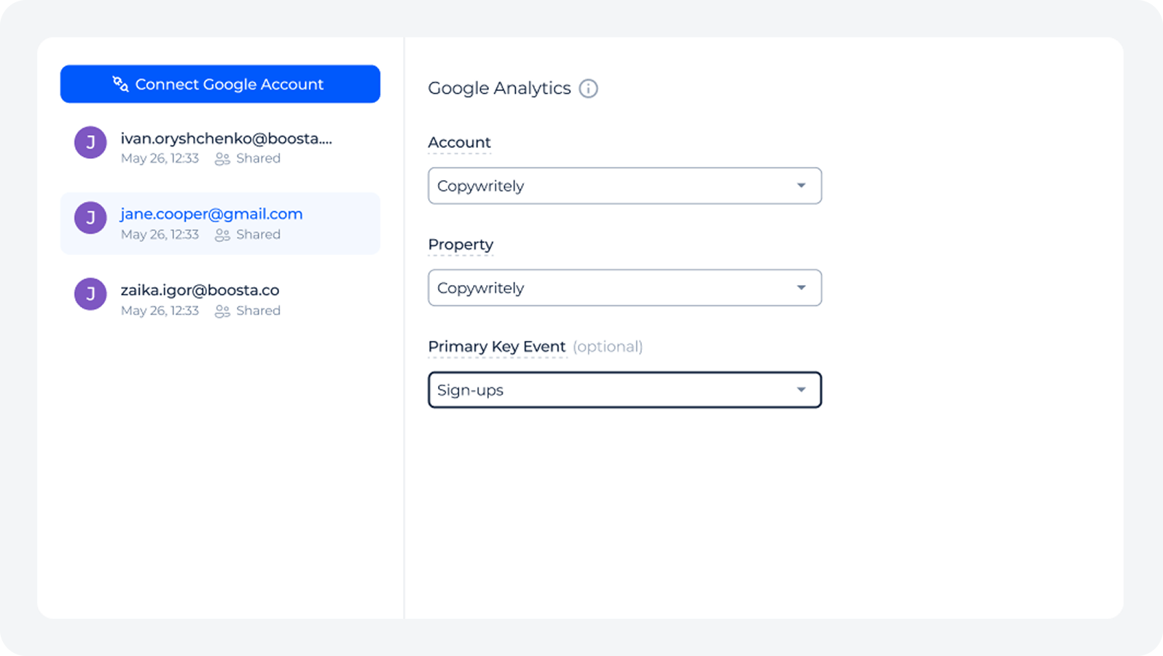Open the Account dropdown
Screen dimensions: 1163x656
click(624, 186)
